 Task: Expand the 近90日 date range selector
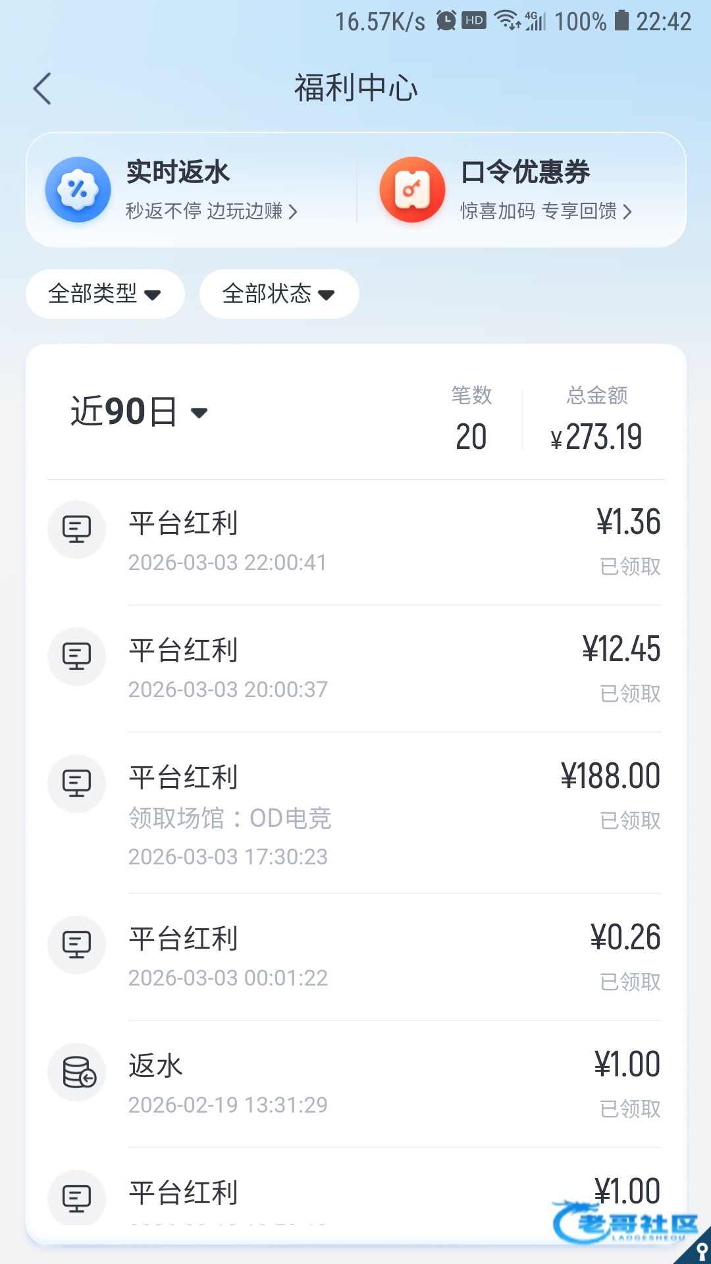click(x=139, y=412)
